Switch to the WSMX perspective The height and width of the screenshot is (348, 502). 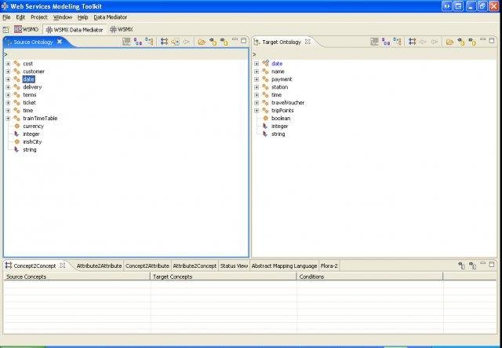click(122, 30)
